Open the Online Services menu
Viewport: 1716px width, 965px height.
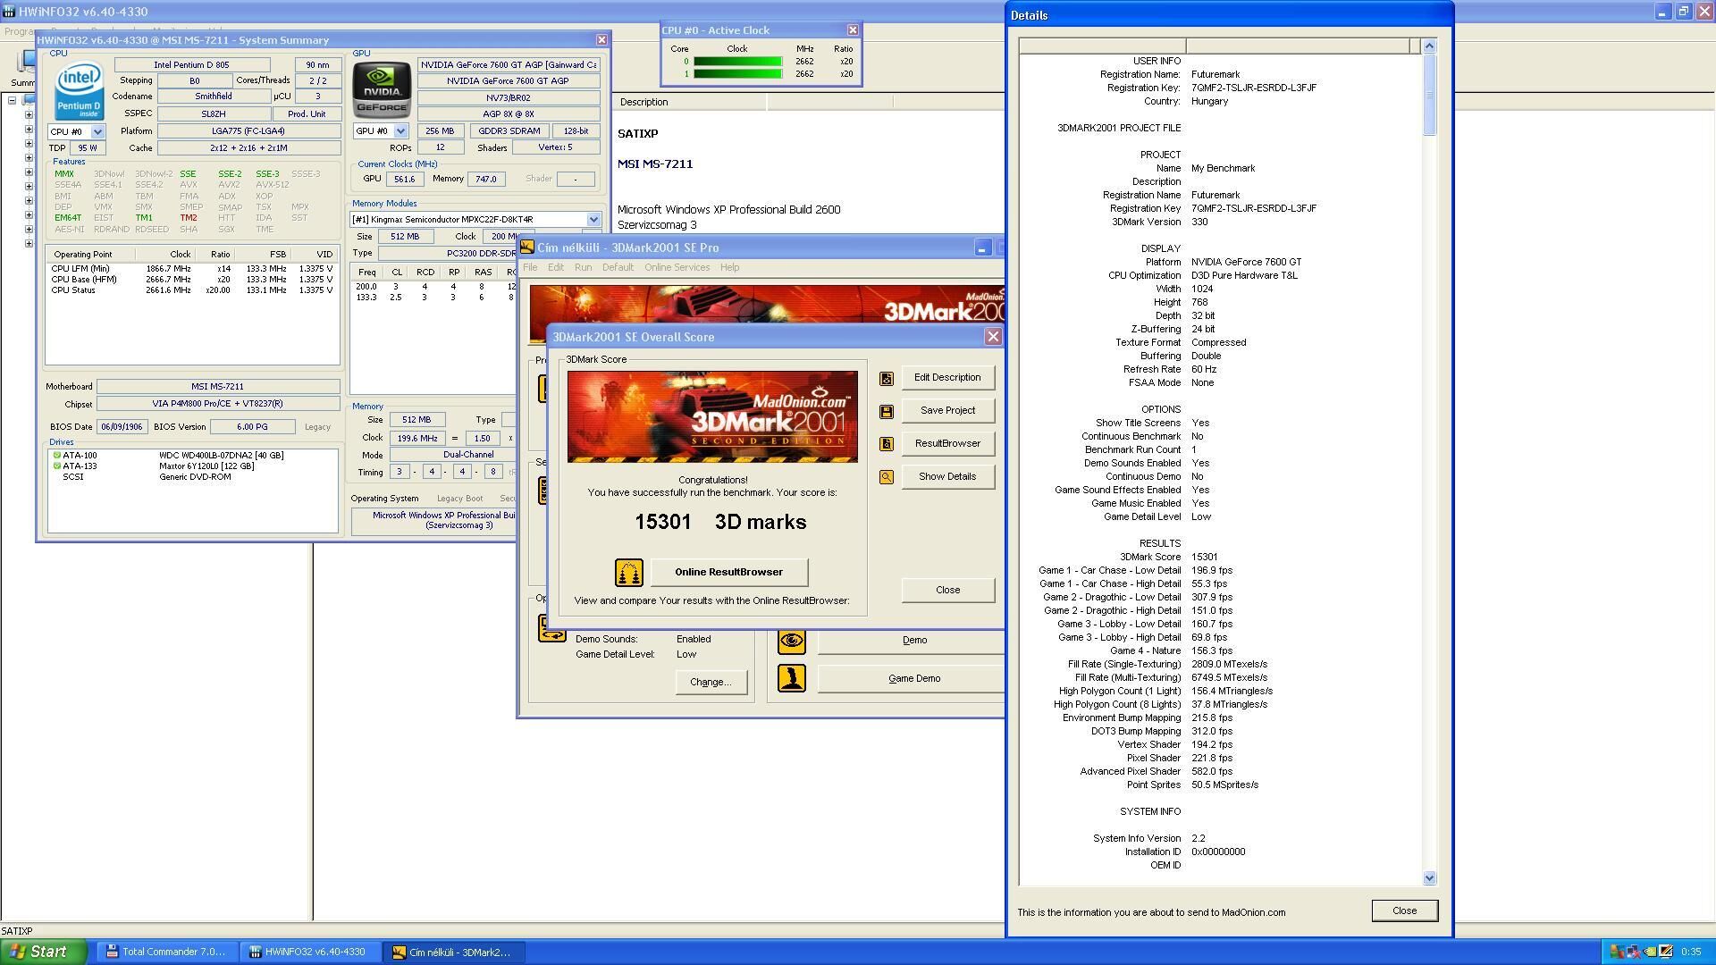(677, 268)
